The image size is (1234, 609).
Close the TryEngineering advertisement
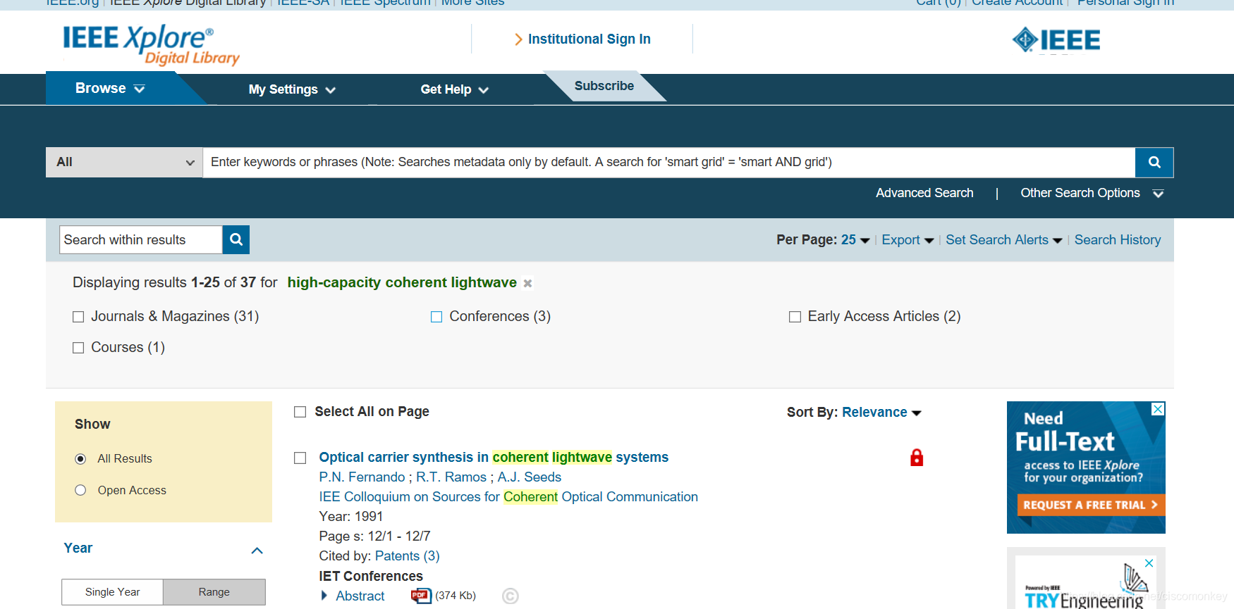(1149, 563)
